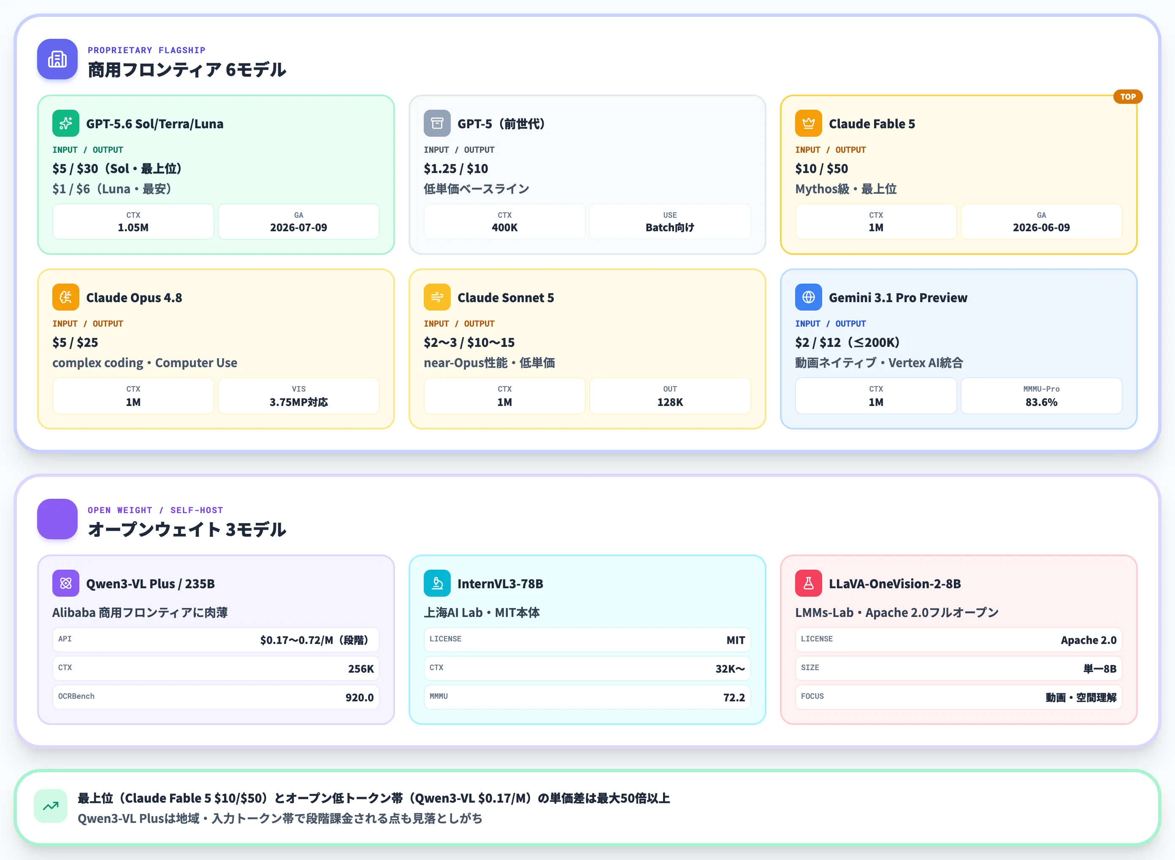Click the purple open weight section square
This screenshot has width=1175, height=860.
point(57,519)
